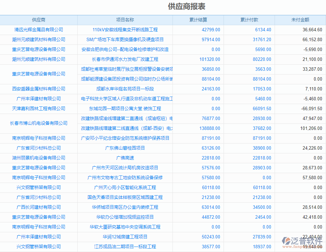Open supplier 清远光辉金属品有限公司
Screen dimensions: 326x252
click(38, 30)
